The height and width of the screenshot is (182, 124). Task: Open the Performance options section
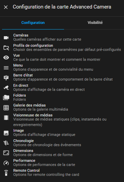[x=63, y=163]
